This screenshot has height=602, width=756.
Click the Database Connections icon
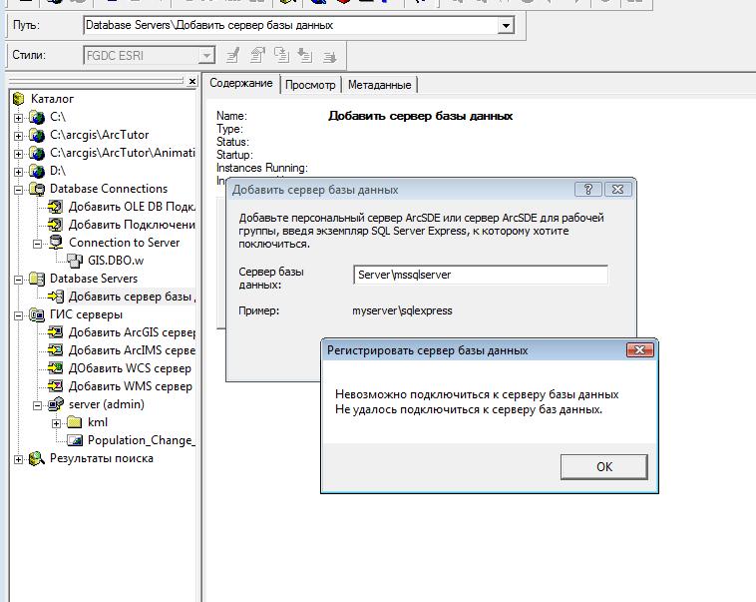point(37,189)
